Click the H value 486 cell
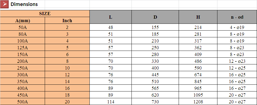257x105 pixels. pyautogui.click(x=198, y=61)
